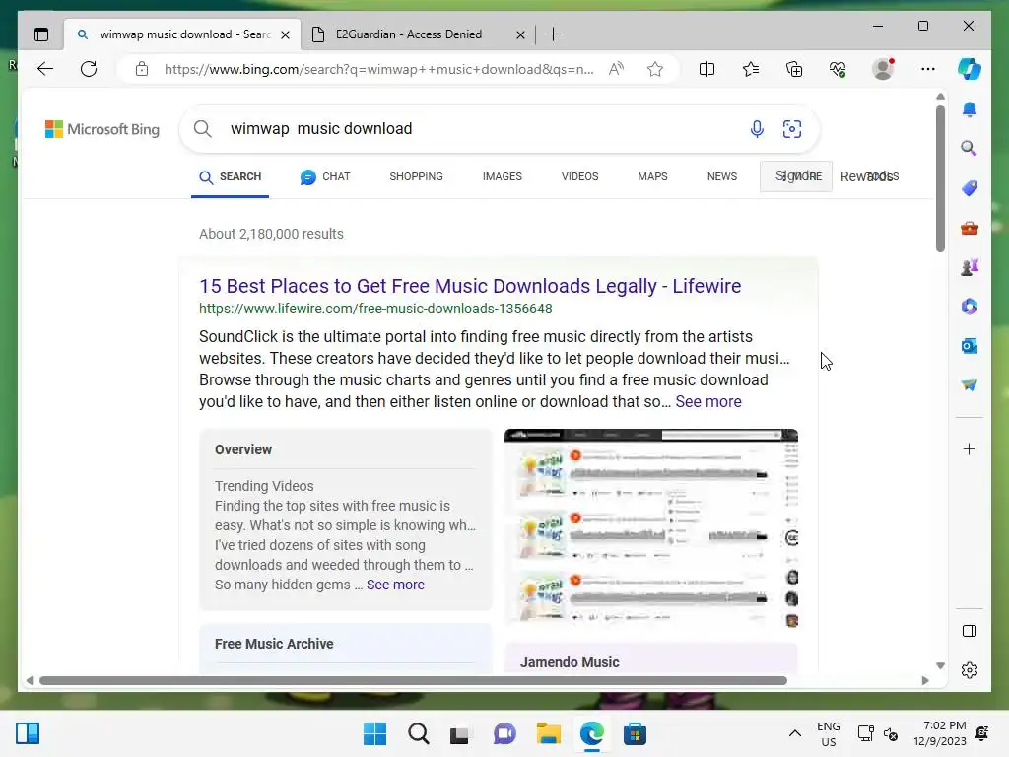This screenshot has height=757, width=1009.
Task: Reload the Bing search page
Action: click(89, 69)
